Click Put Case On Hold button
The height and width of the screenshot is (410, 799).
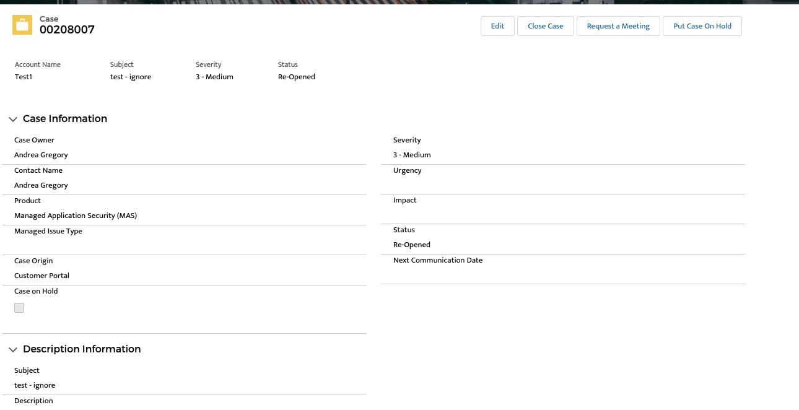702,26
